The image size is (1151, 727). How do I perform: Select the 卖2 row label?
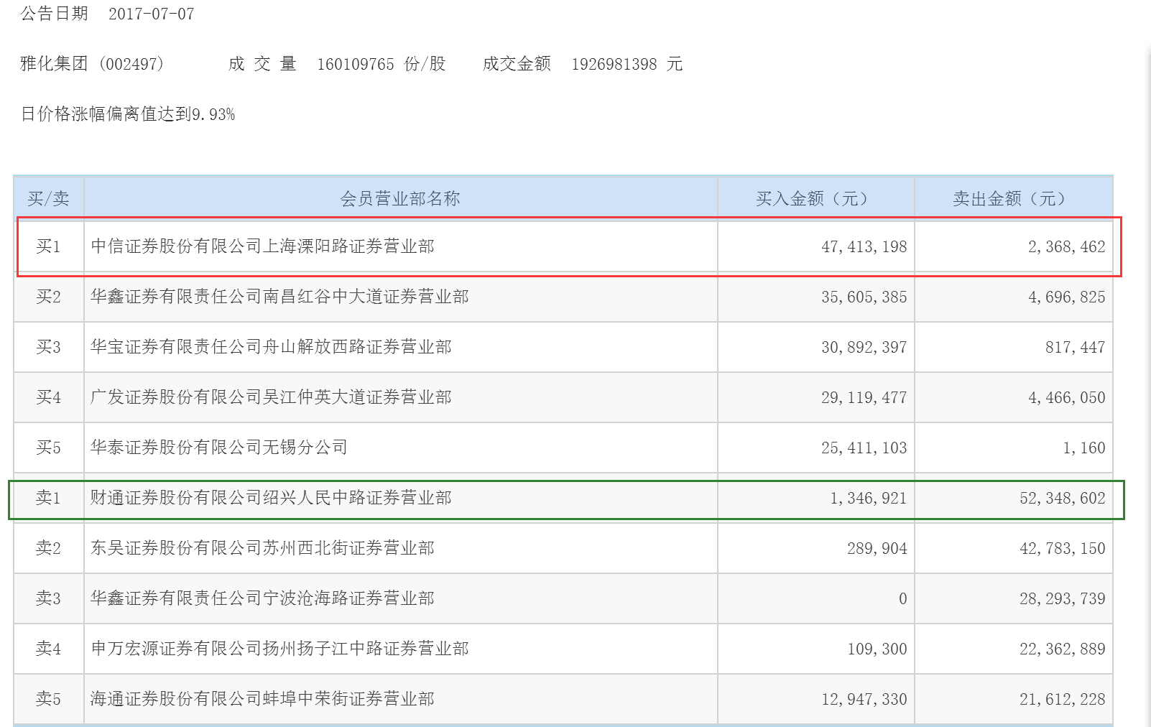click(48, 548)
